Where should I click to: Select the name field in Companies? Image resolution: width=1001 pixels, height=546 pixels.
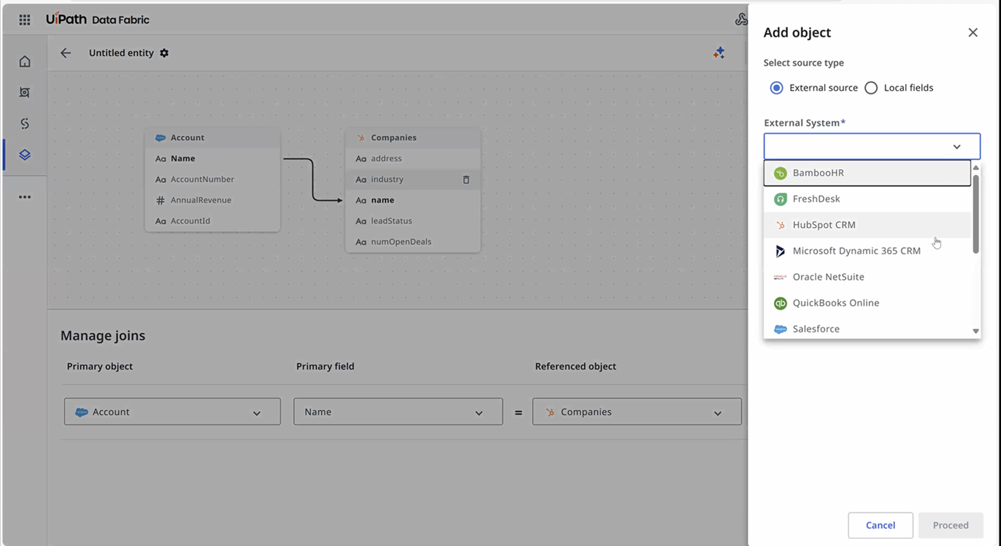[x=413, y=200]
